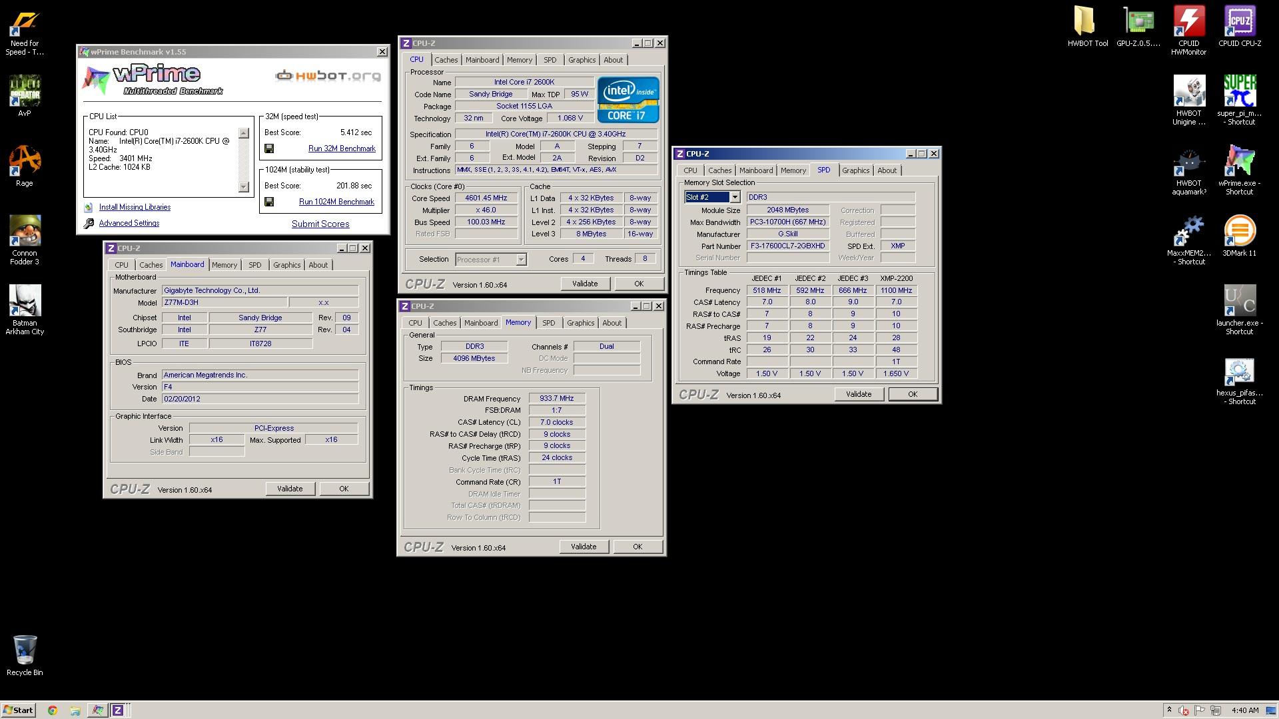
Task: Launch GPU-Z desktop icon
Action: 1138,27
